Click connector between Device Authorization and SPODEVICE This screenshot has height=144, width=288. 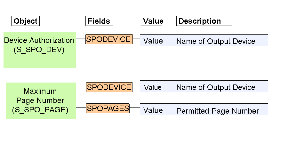coord(81,38)
